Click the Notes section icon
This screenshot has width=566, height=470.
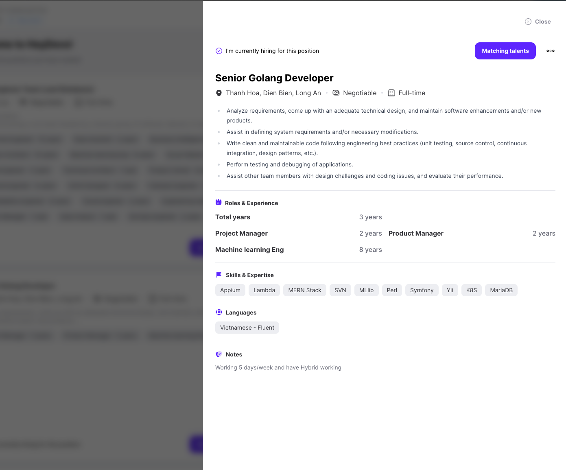tap(219, 354)
